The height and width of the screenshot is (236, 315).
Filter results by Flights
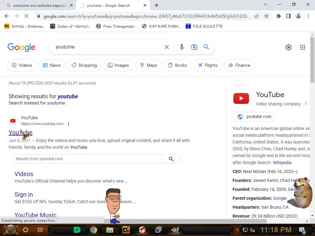tap(208, 65)
